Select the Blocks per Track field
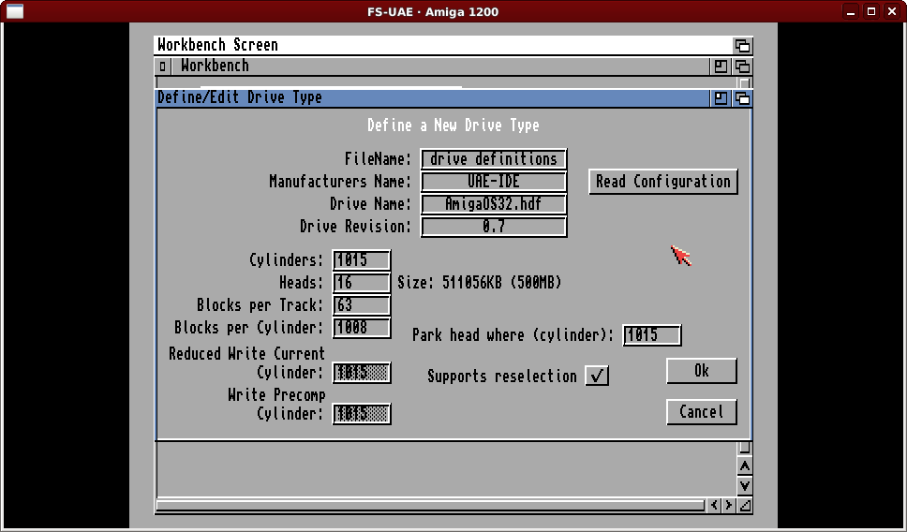907x532 pixels. click(x=362, y=305)
